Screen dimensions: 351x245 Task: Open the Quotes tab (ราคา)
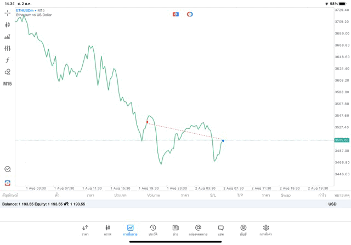[x=85, y=230]
